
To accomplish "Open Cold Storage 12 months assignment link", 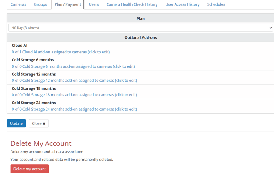I will click(x=74, y=81).
